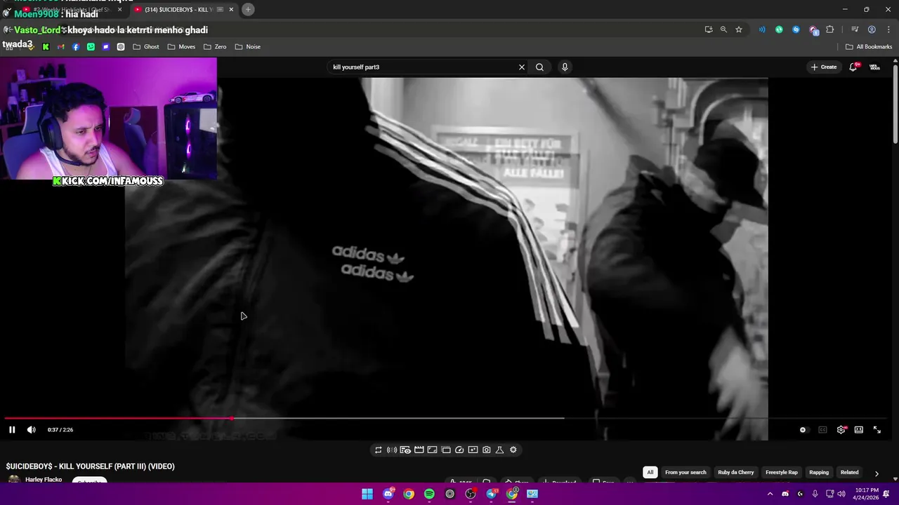Click the video filters icon in the enhancer toolbar
The height and width of the screenshot is (505, 899).
click(473, 450)
